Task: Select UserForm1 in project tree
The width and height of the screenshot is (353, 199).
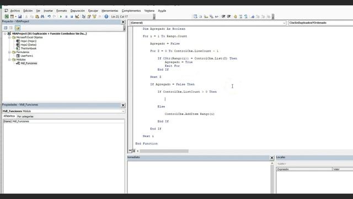Action: [x=27, y=56]
